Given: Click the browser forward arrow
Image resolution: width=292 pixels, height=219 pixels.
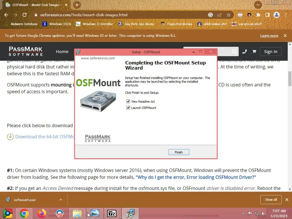Looking at the screenshot, I should coord(15,15).
